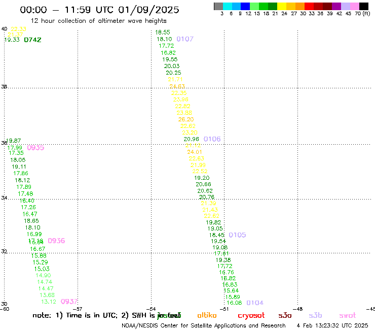Click the reading 20.96 beside 0106
Screen dimensions: 375x330
tap(192, 139)
